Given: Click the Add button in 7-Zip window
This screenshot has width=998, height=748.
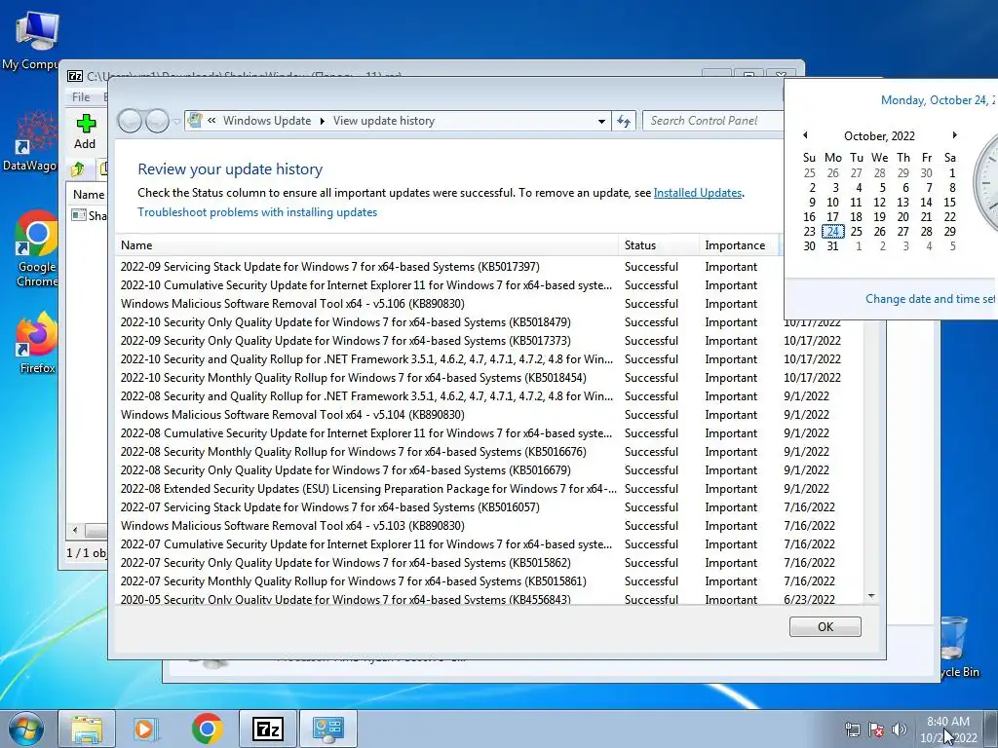Looking at the screenshot, I should click(x=86, y=131).
